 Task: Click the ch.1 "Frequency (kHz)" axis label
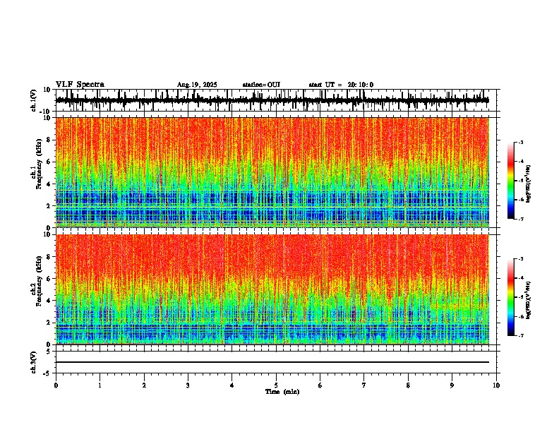39,164
